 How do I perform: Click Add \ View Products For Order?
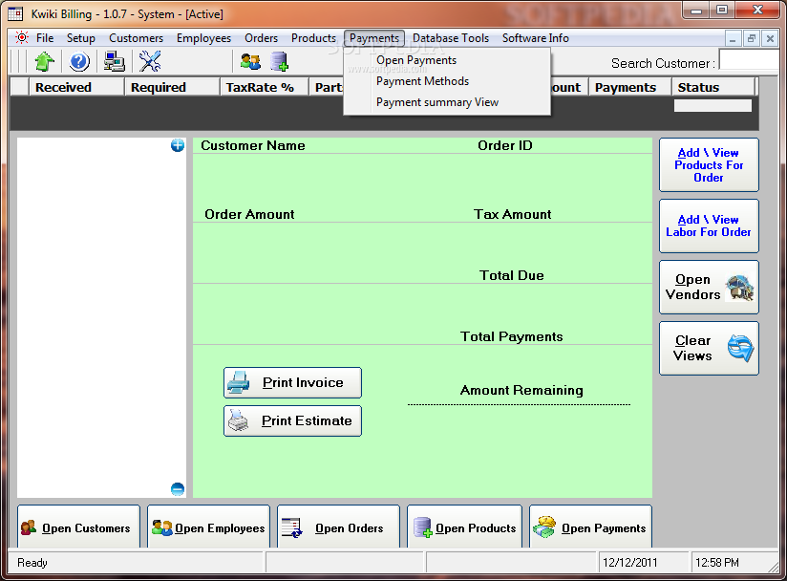[709, 165]
